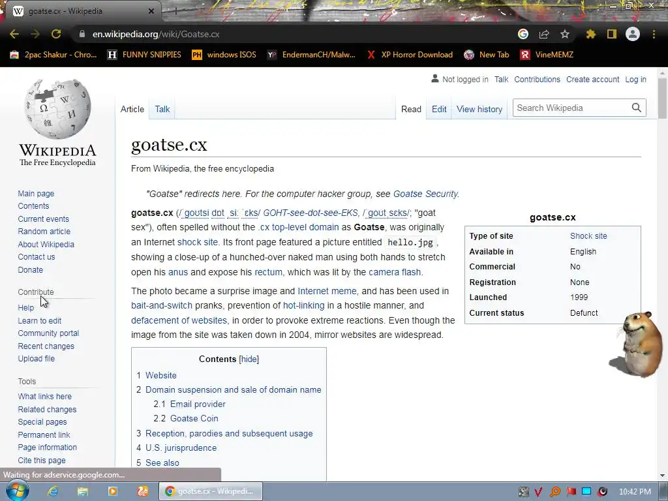Switch to Chrome goatse.cx taskbar button
The image size is (668, 501).
click(x=211, y=491)
